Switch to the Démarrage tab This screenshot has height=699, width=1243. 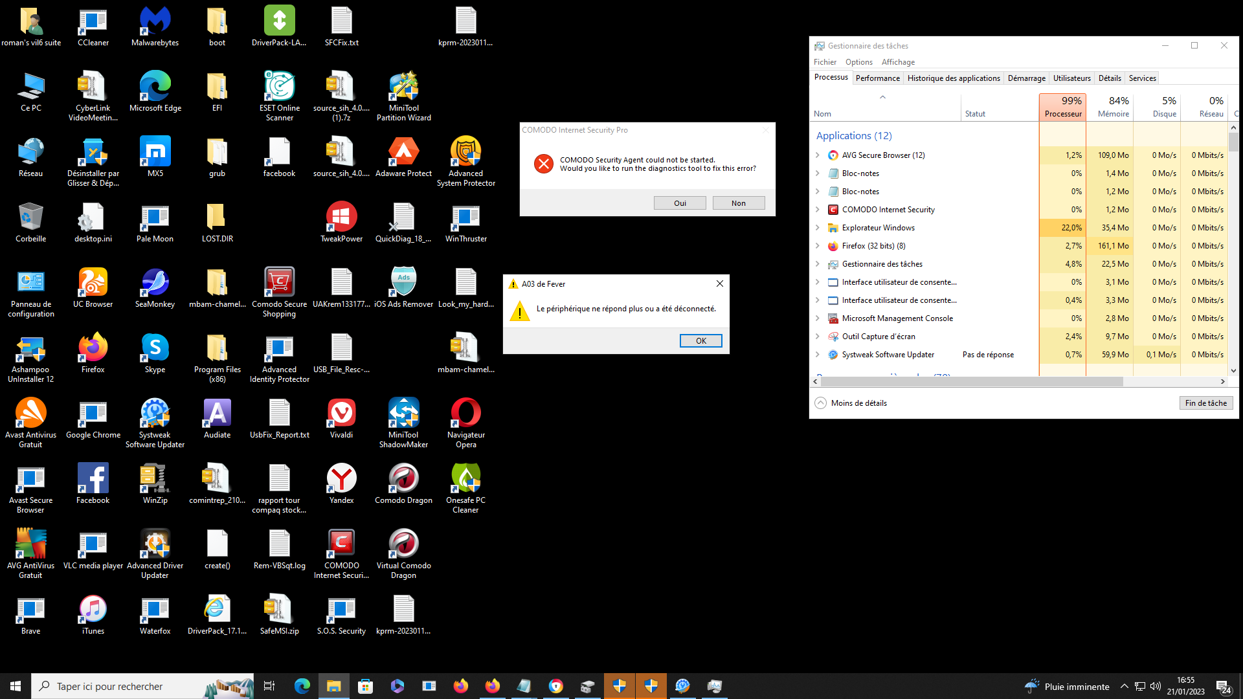[x=1026, y=78]
